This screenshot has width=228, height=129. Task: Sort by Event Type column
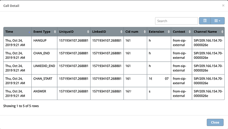click(x=44, y=32)
